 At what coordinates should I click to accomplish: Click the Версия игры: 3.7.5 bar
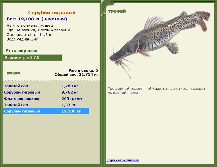point(32,58)
